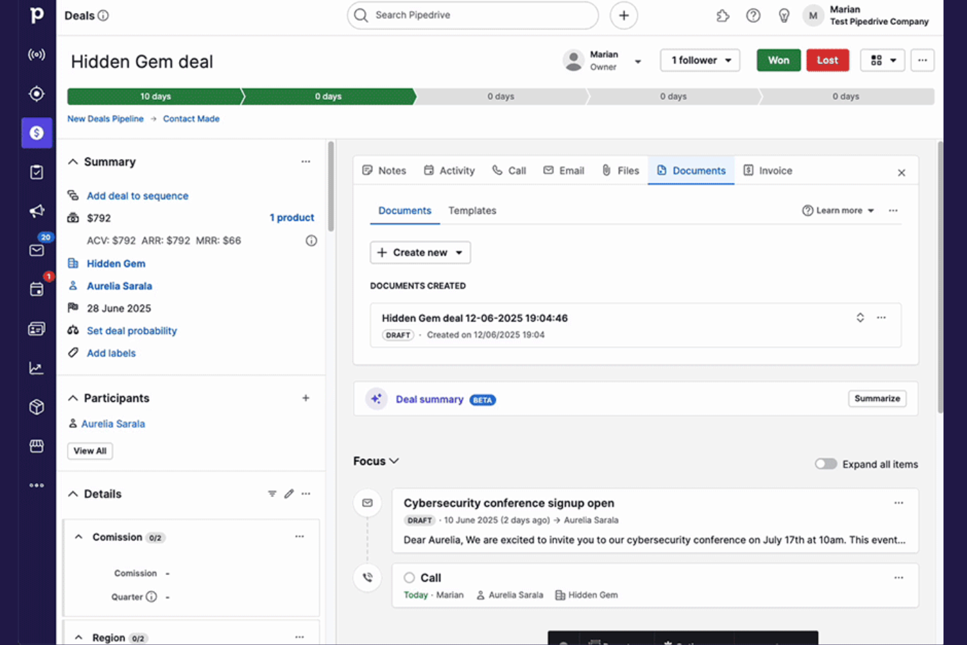967x645 pixels.
Task: Switch to the Email tab
Action: [564, 171]
